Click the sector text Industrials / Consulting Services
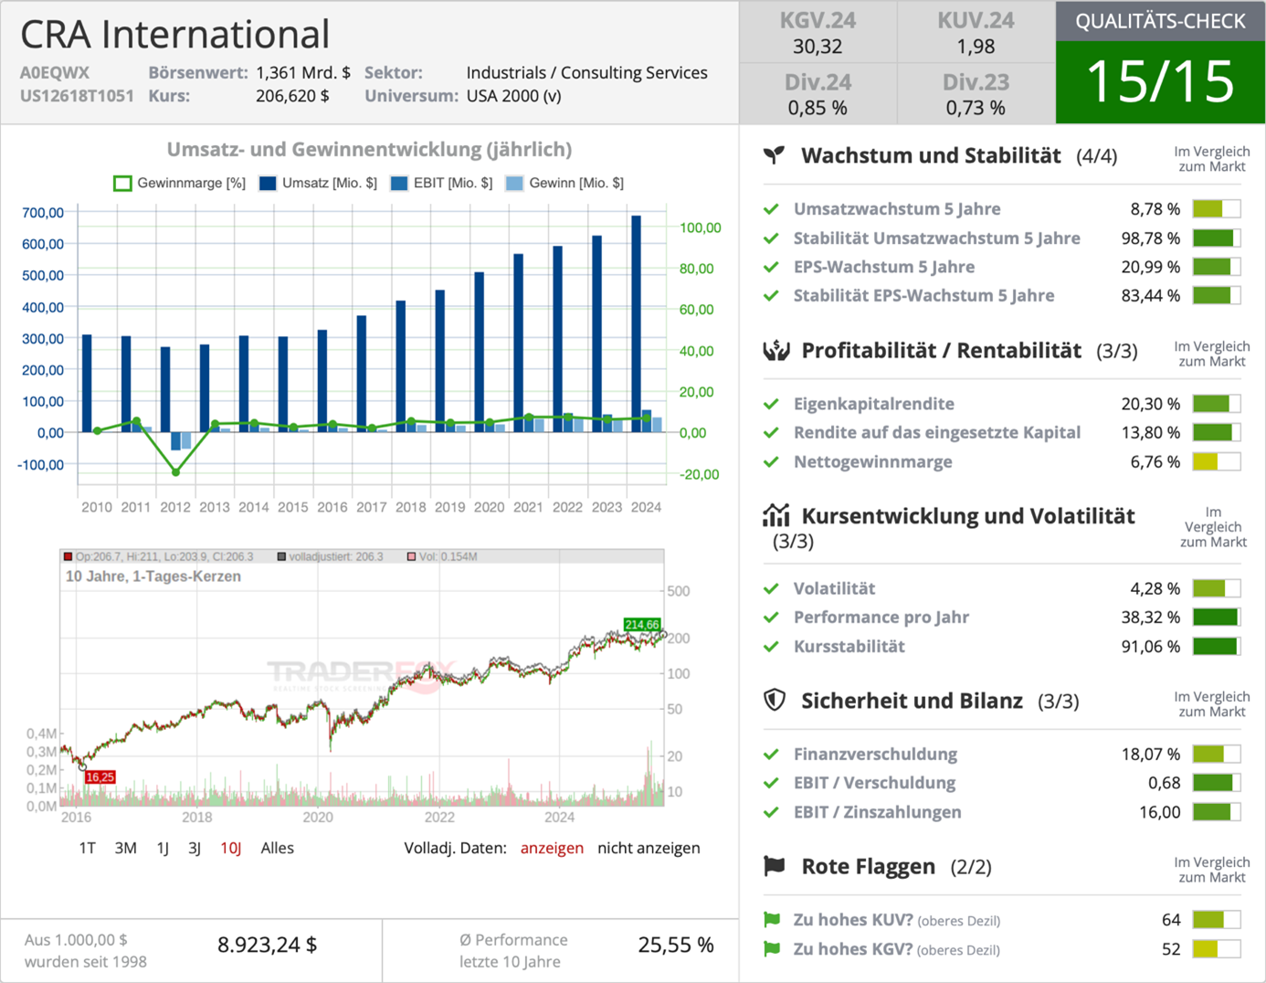 tap(586, 73)
